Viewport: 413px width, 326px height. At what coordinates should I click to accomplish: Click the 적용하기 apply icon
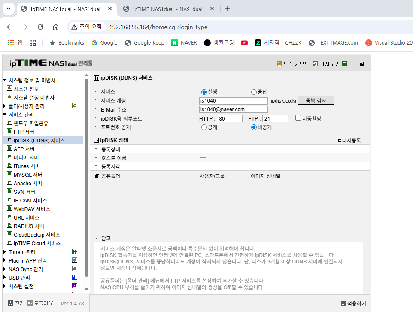(x=343, y=303)
